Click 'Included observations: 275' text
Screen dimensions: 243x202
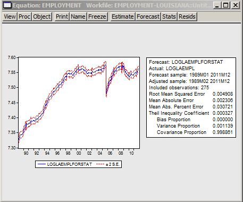(x=179, y=88)
